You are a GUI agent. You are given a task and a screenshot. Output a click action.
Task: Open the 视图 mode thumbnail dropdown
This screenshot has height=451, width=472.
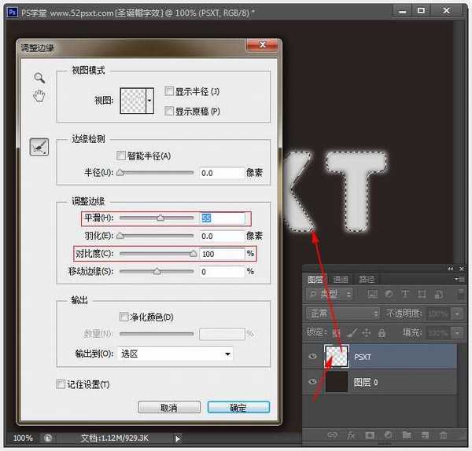click(149, 101)
